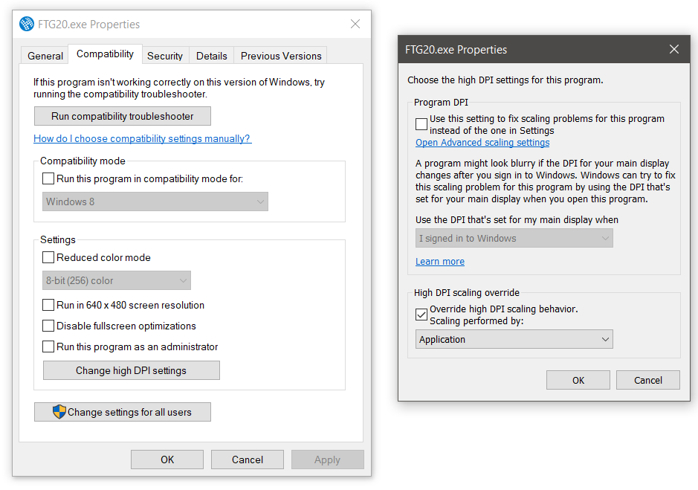Click Change high DPI settings button

(132, 370)
